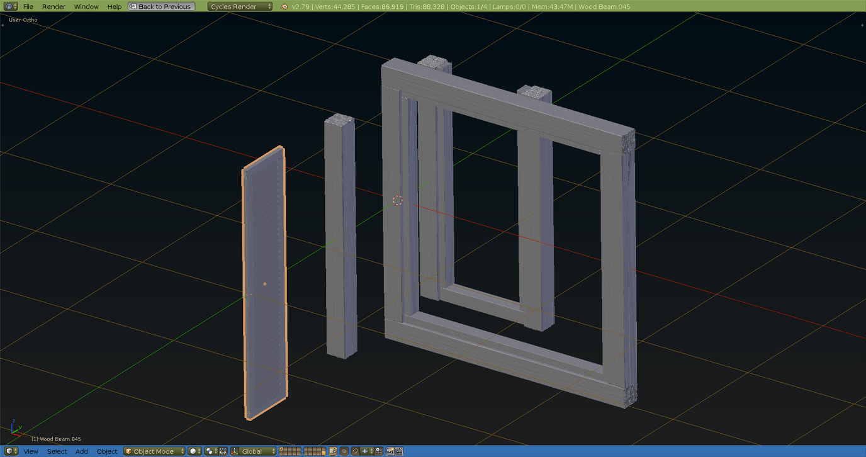
Task: Select the large wooden window frame
Action: (x=509, y=233)
